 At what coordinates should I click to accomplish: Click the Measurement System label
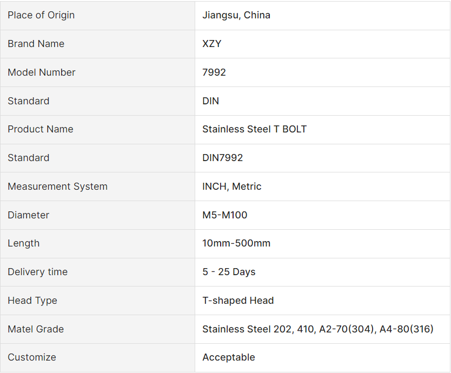pos(57,186)
